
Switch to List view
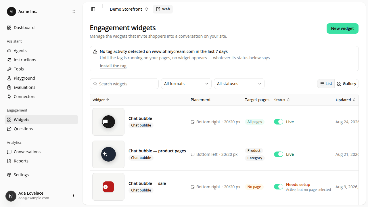[326, 84]
